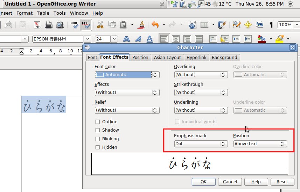Click the Format Paintbrush icon
300x192 pixels.
[142, 25]
